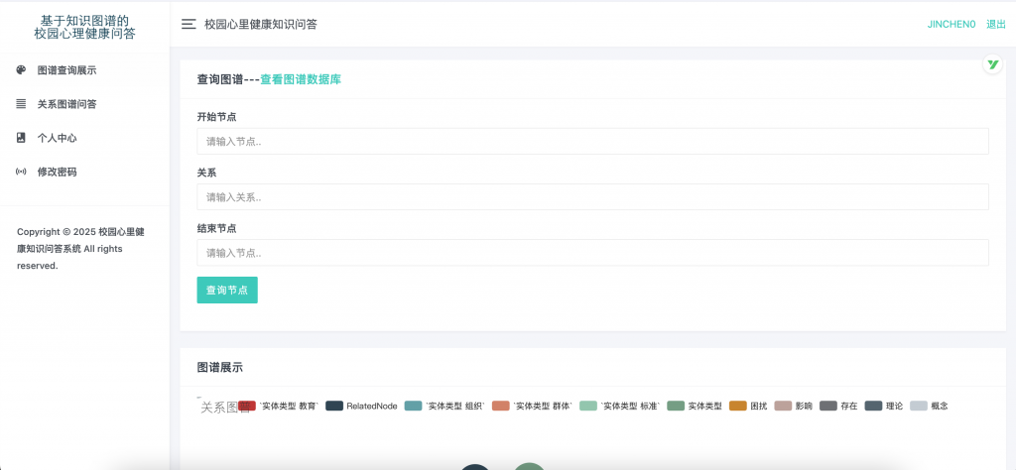Toggle the orange 困扰 legend swatch
The width and height of the screenshot is (1016, 470).
(x=738, y=406)
